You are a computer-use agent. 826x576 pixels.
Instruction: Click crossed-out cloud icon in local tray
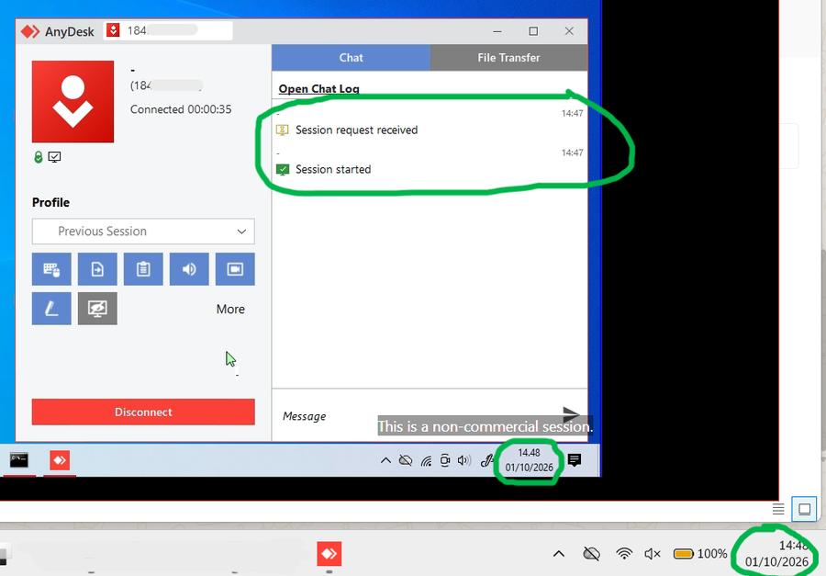pos(592,553)
